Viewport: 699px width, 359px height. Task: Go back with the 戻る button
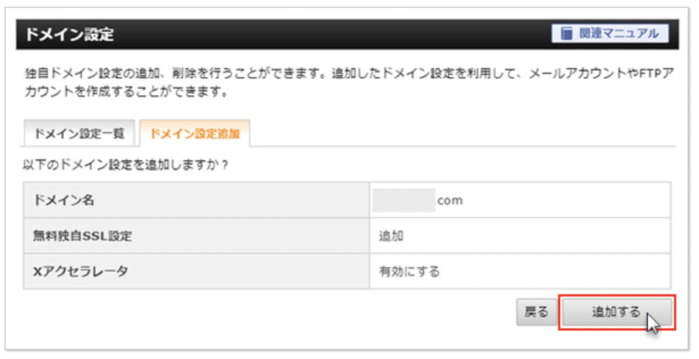coord(537,312)
